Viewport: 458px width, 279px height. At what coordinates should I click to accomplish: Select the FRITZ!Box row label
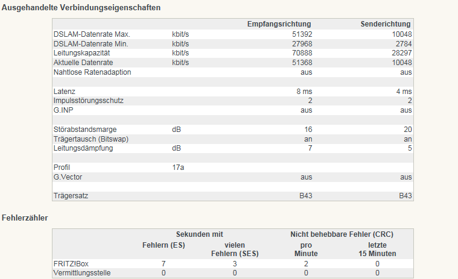coord(71,263)
